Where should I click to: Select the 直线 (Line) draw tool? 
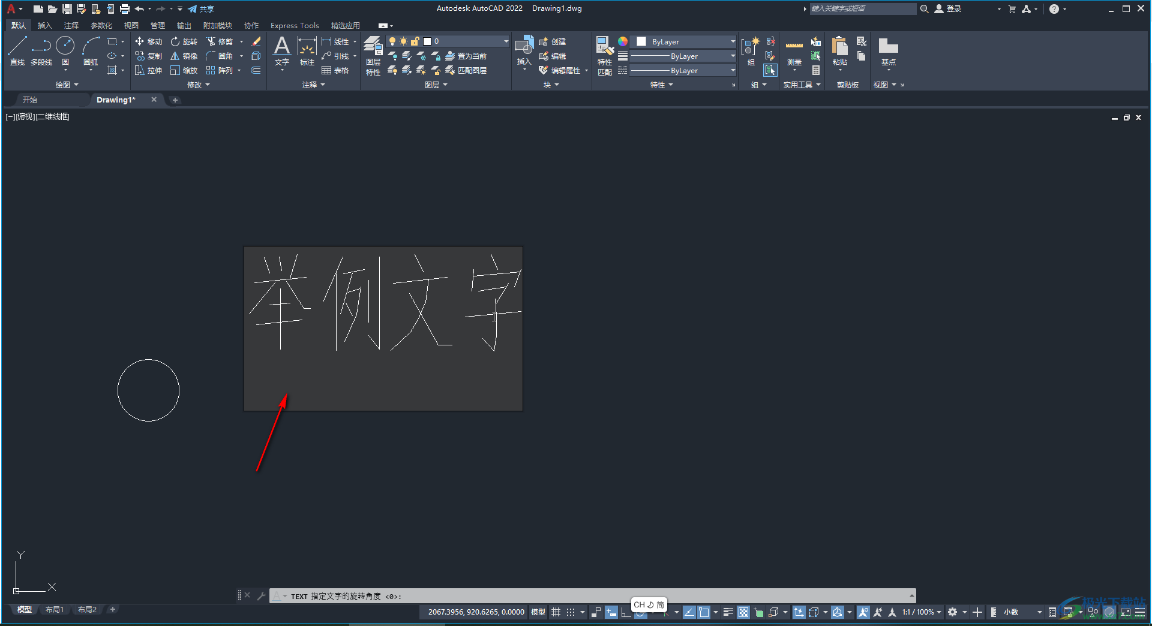pyautogui.click(x=17, y=50)
